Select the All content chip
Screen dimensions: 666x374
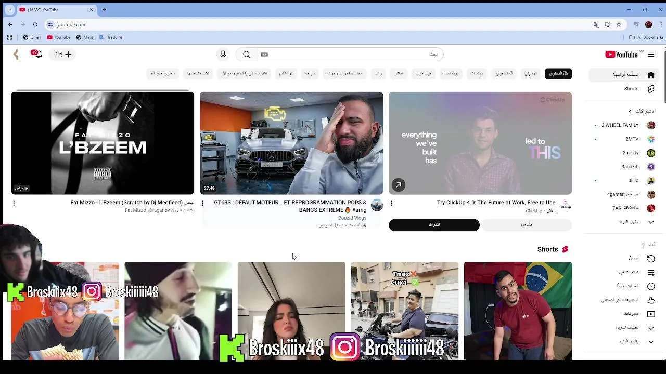tap(558, 74)
